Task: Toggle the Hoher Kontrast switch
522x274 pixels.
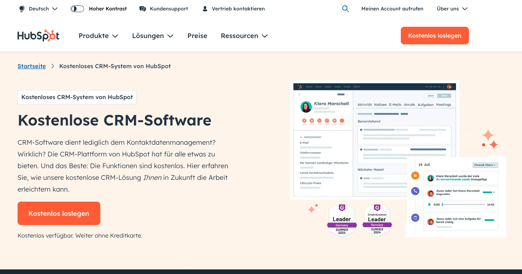Action: 77,8
